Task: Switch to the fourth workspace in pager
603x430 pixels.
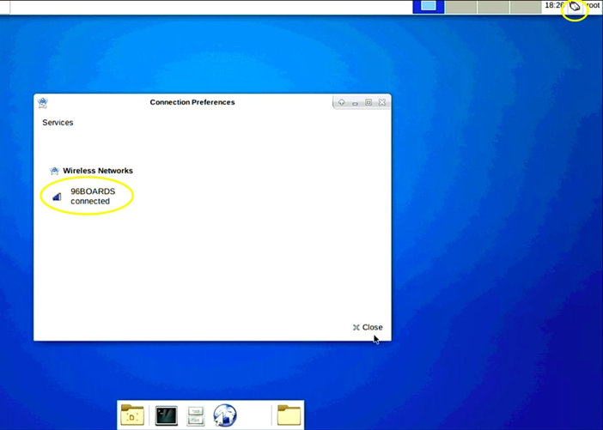Action: tap(525, 7)
